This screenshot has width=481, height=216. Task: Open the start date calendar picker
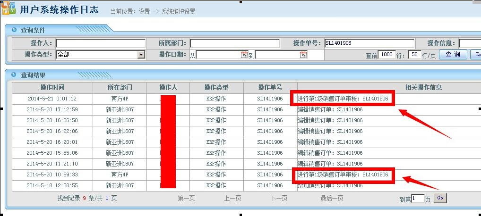coord(244,55)
